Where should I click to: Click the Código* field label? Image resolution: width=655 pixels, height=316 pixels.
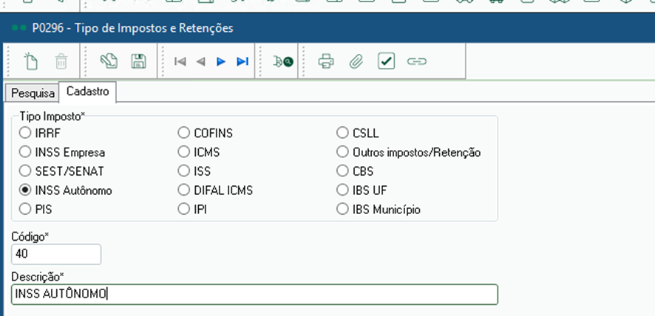click(x=30, y=237)
